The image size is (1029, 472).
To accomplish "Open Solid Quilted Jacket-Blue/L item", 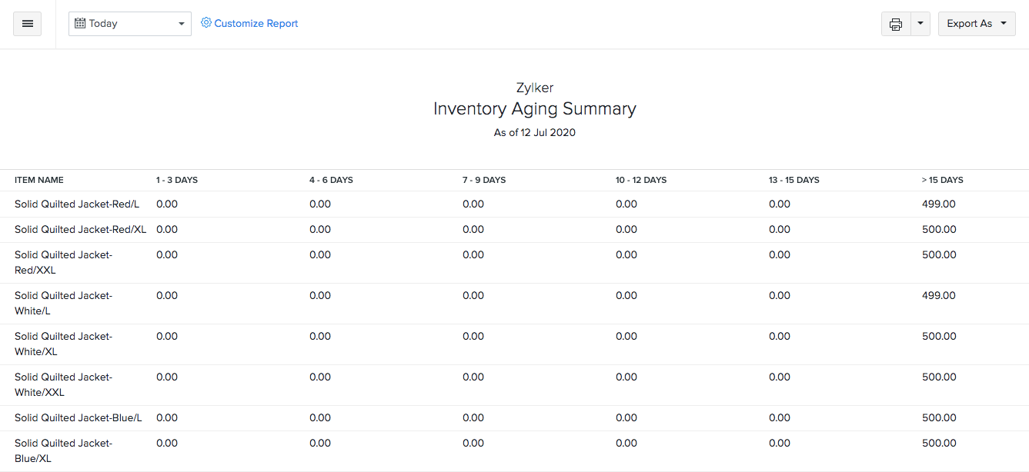I will (78, 417).
